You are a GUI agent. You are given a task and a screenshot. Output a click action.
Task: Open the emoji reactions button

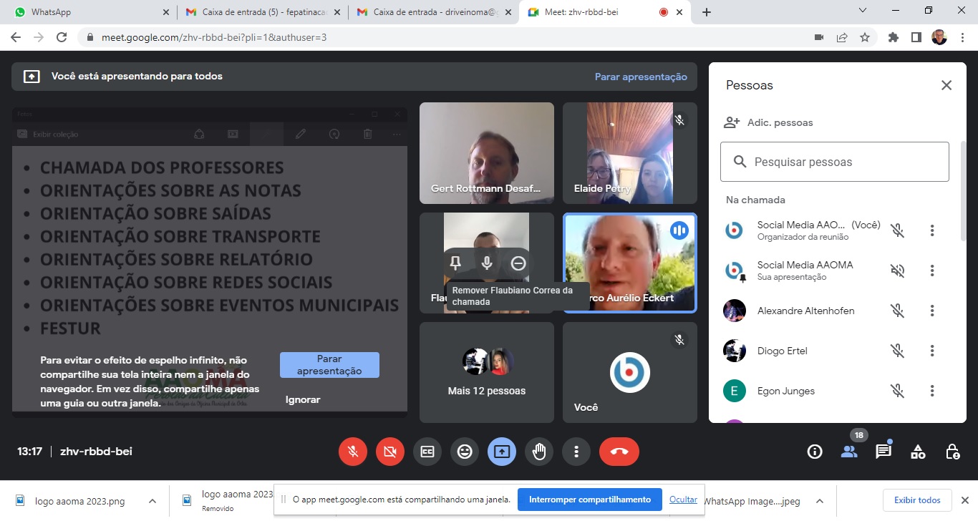(x=465, y=452)
